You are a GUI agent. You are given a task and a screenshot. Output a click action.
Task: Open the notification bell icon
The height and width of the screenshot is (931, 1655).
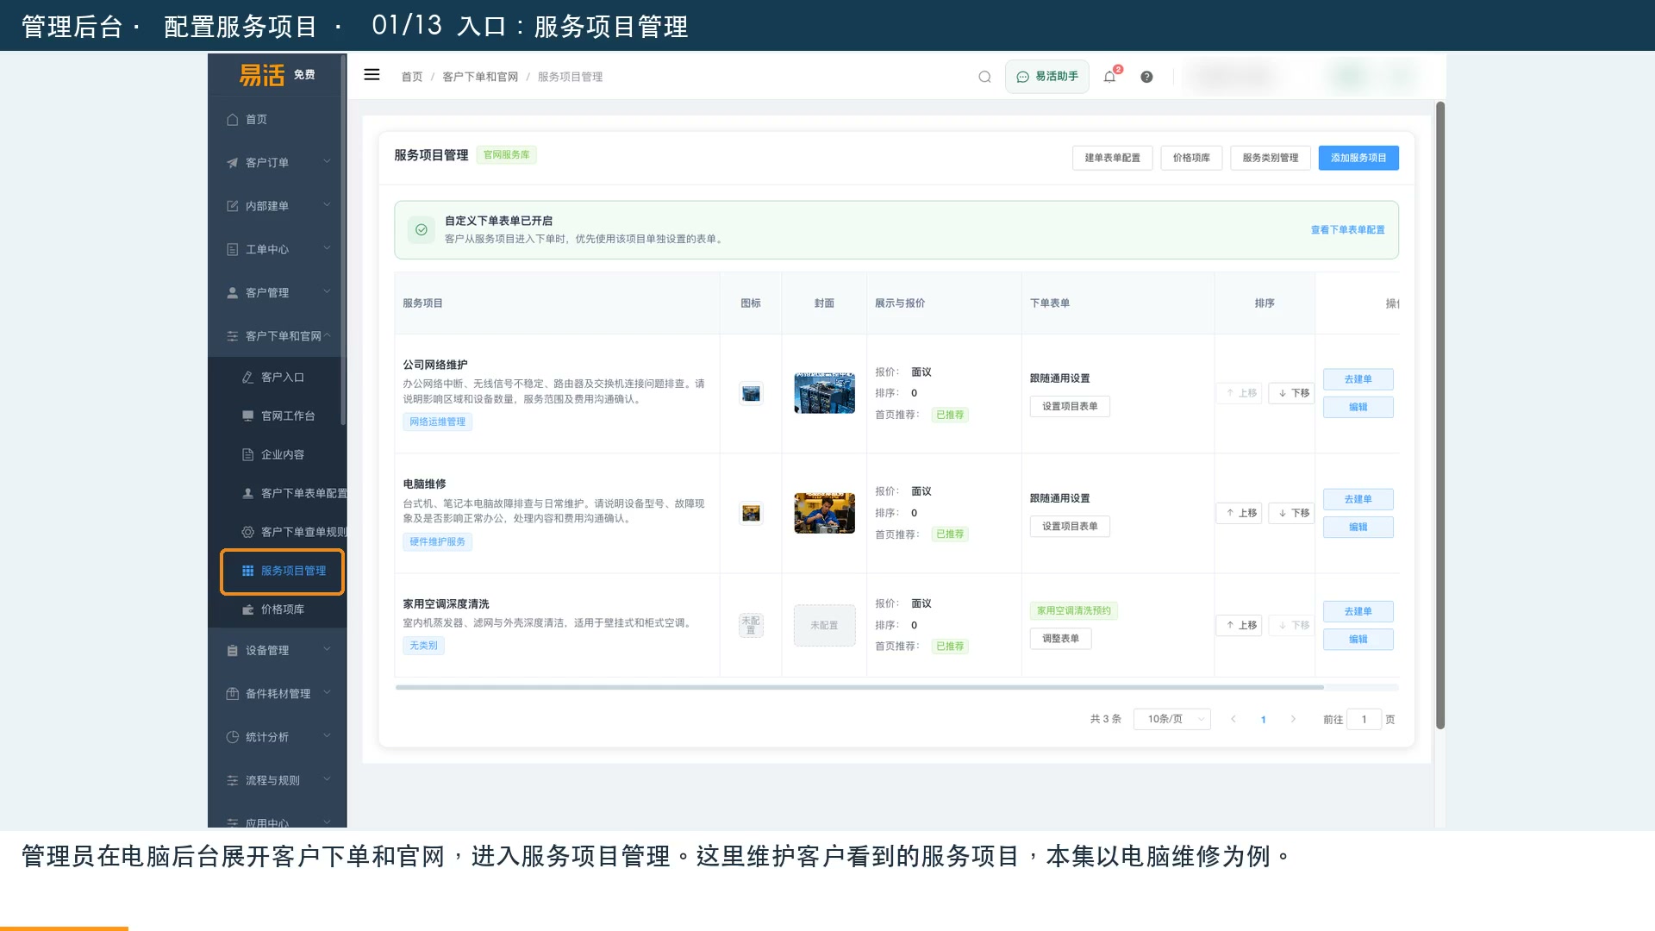(x=1110, y=77)
